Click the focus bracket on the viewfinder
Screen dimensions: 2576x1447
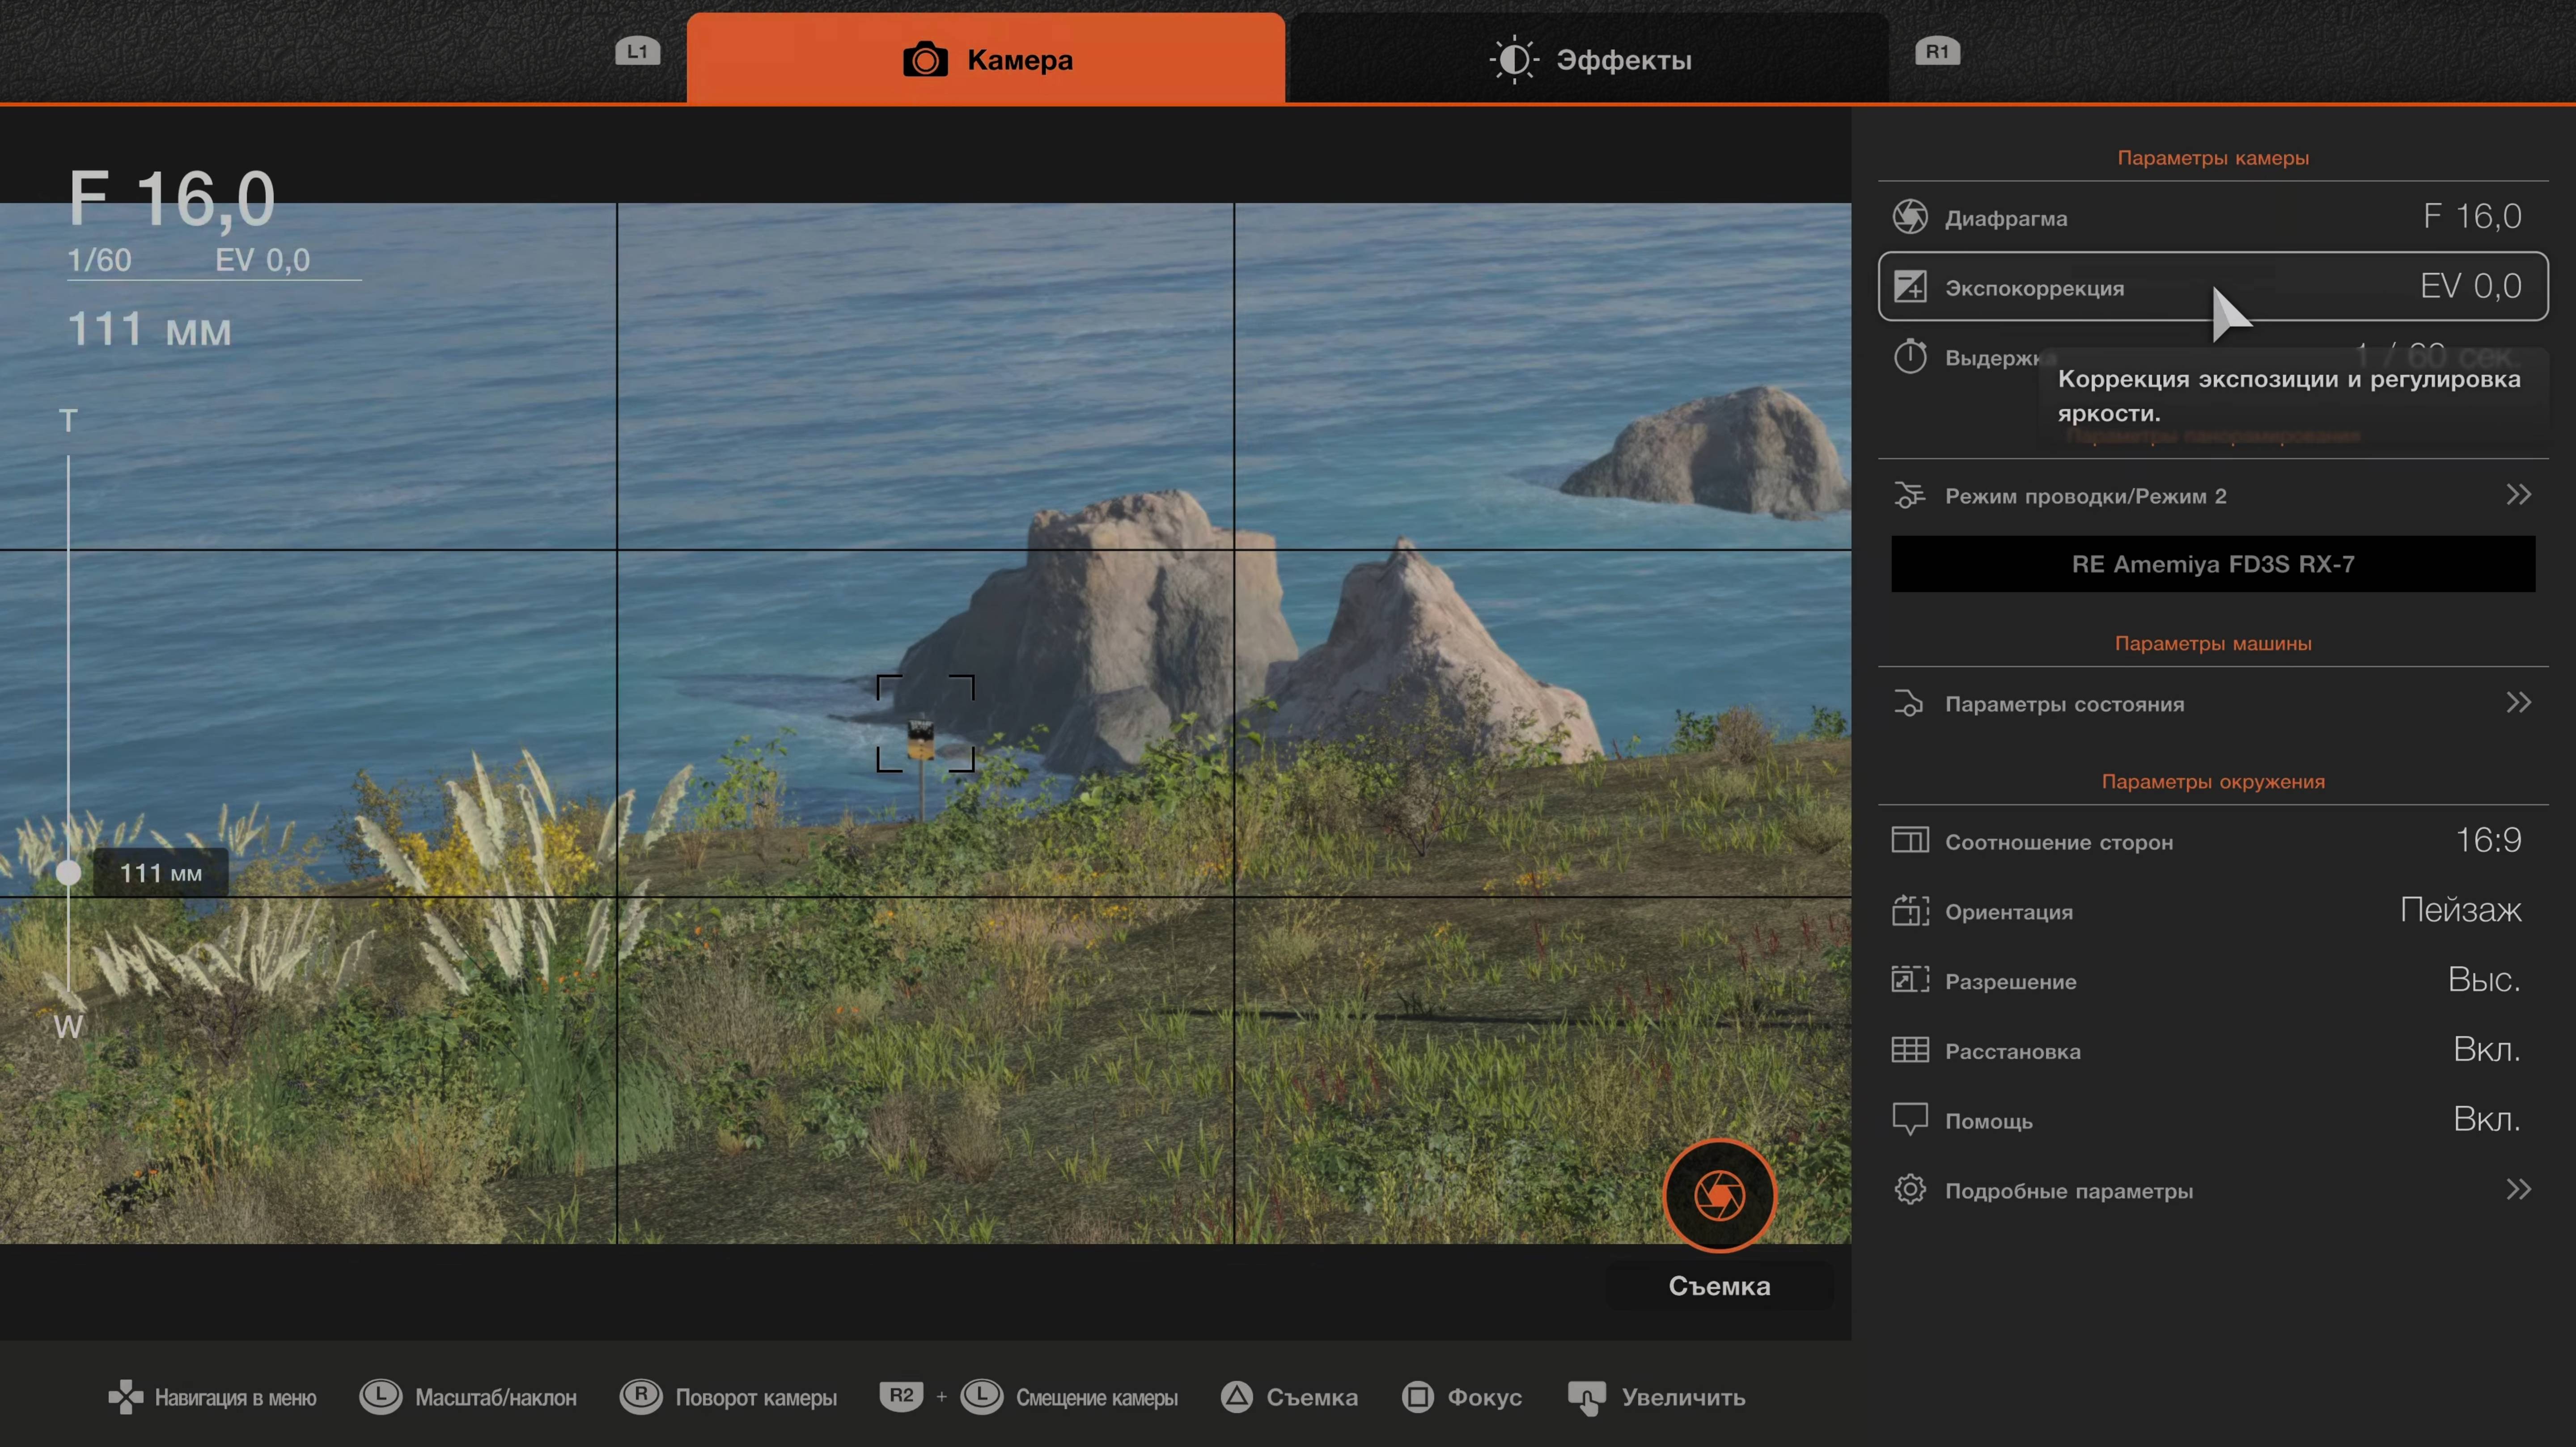coord(925,723)
